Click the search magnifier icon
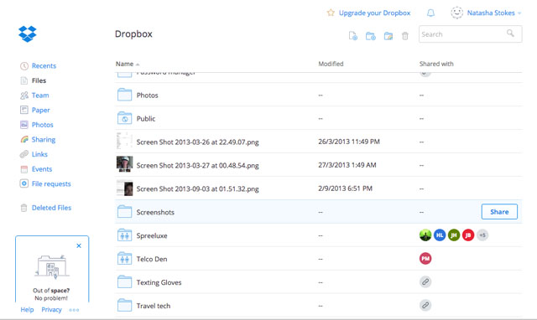 pos(510,34)
